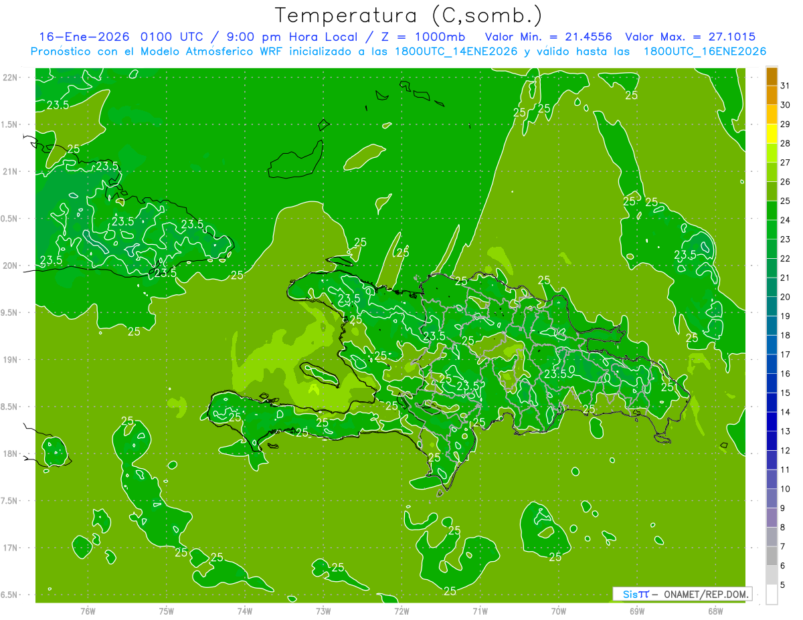The height and width of the screenshot is (620, 803).
Task: Click the '20N' latitude axis label
Action: click(x=11, y=266)
